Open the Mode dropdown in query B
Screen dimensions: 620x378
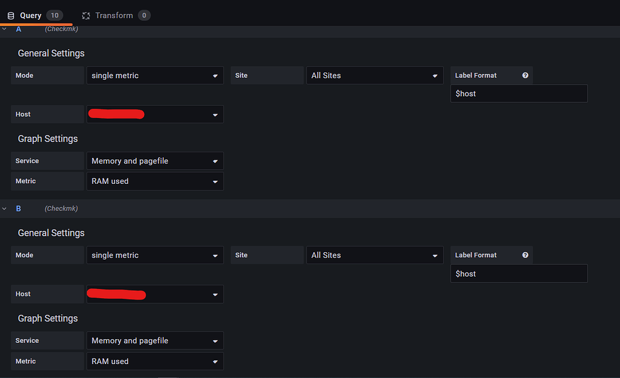coord(154,255)
